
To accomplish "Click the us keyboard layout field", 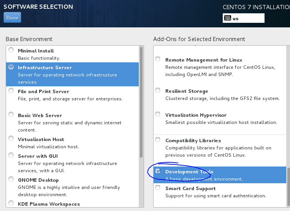I will click(244, 18).
